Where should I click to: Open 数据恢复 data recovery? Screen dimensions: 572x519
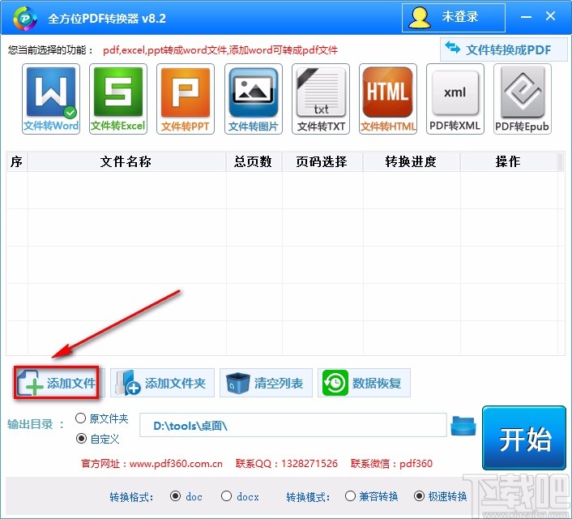pos(364,383)
